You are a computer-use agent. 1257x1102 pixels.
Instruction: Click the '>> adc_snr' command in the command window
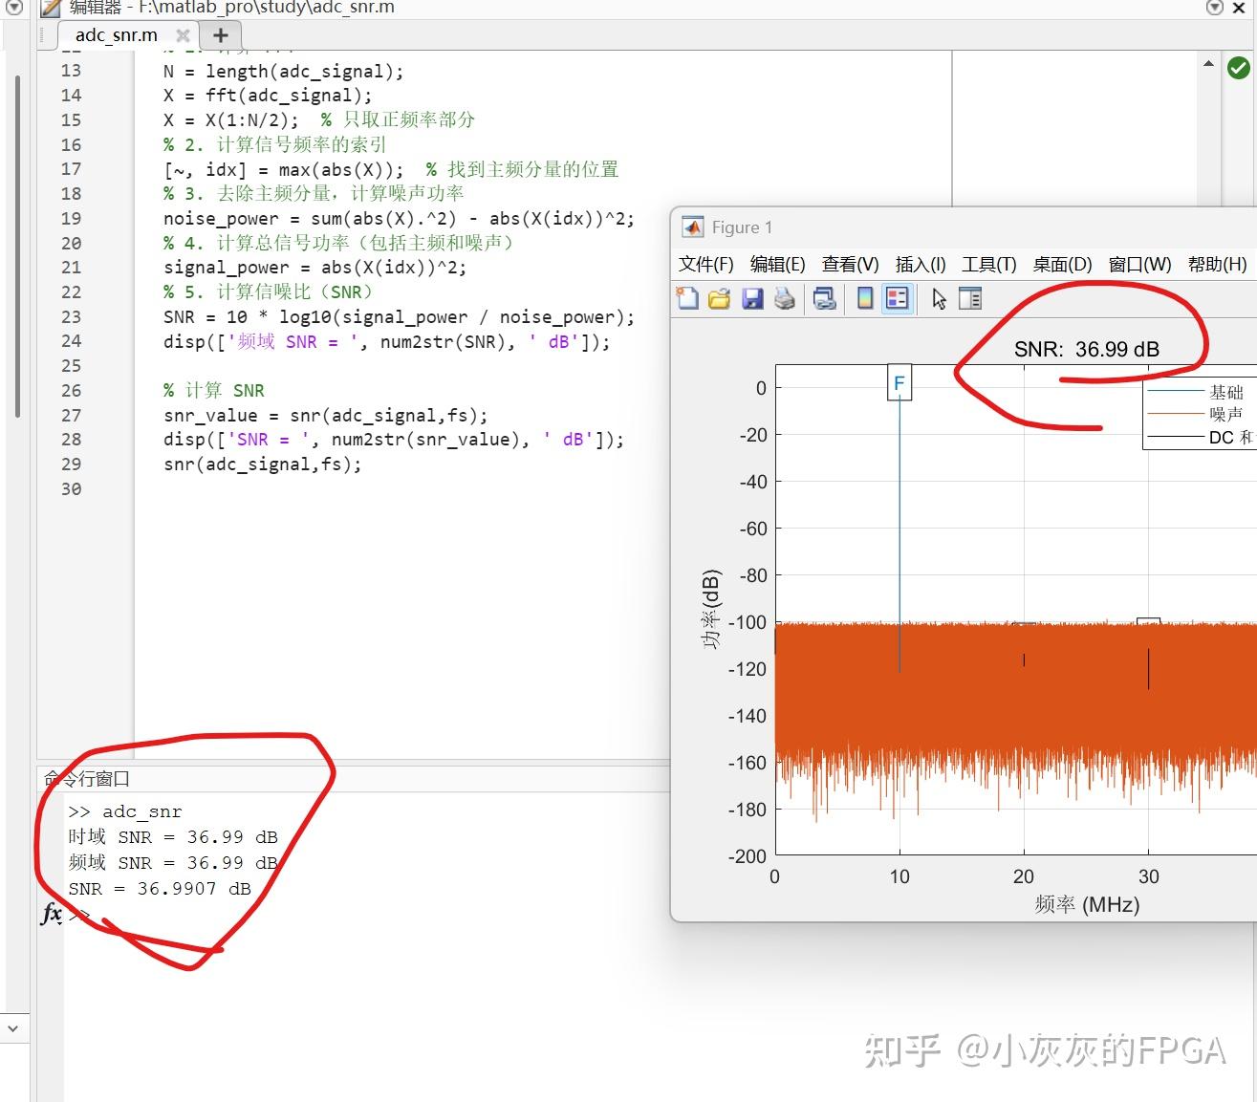124,811
